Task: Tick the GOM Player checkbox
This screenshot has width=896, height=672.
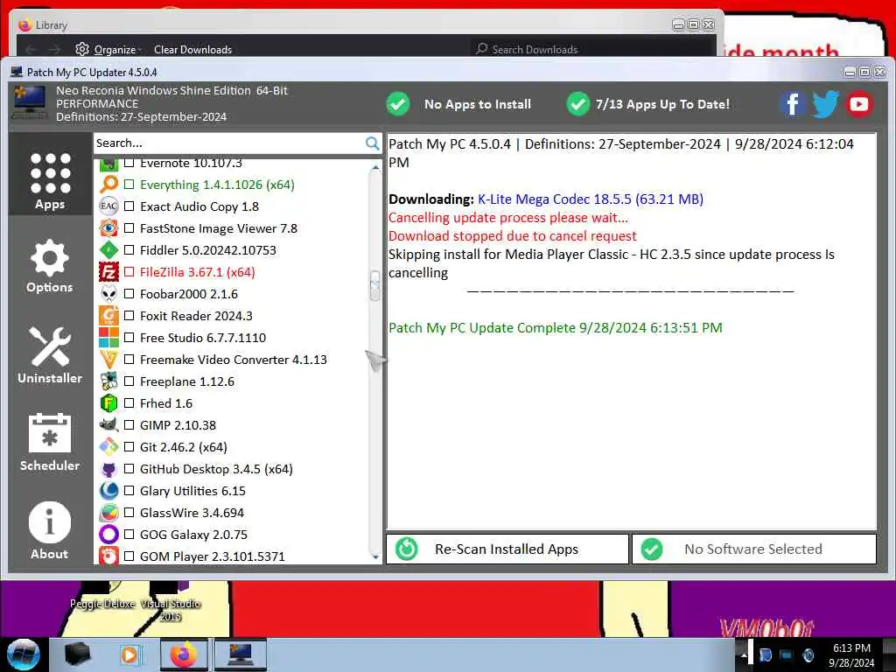Action: (x=129, y=556)
